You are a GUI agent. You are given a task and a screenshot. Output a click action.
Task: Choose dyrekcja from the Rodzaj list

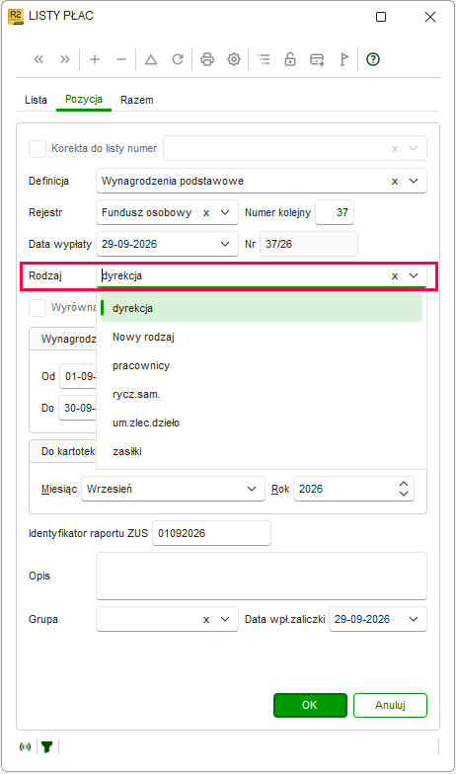262,308
